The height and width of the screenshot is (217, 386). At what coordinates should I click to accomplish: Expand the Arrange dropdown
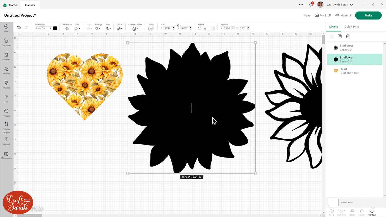click(x=98, y=29)
